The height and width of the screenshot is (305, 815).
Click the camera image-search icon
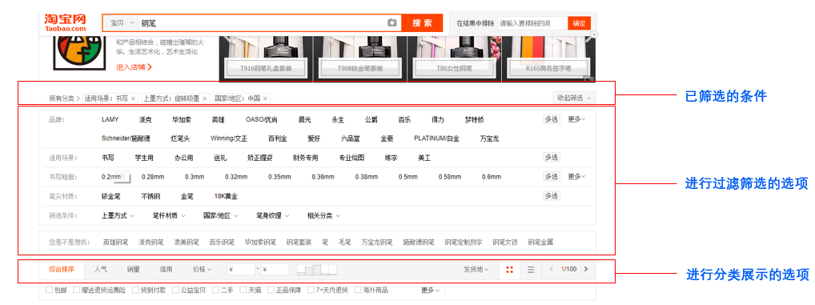392,23
